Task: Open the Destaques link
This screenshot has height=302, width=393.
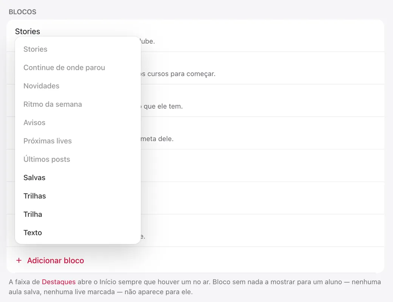Action: click(x=59, y=282)
